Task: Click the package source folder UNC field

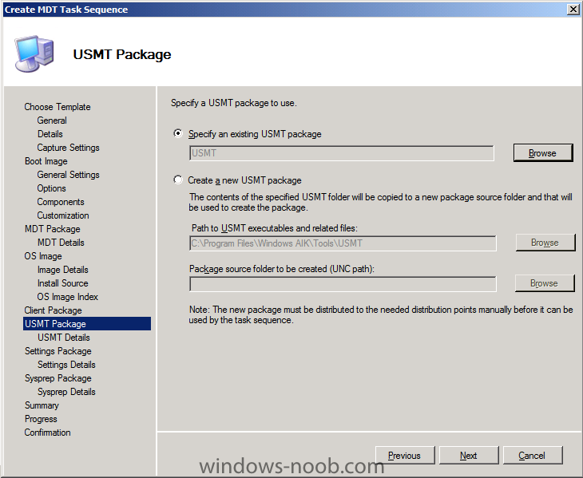Action: pos(343,284)
